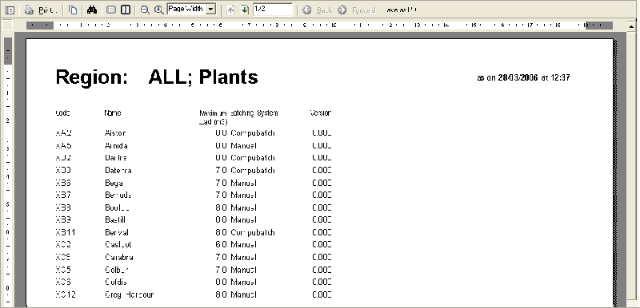Click the version value in the XB7 row
640x308 pixels.
point(322,195)
